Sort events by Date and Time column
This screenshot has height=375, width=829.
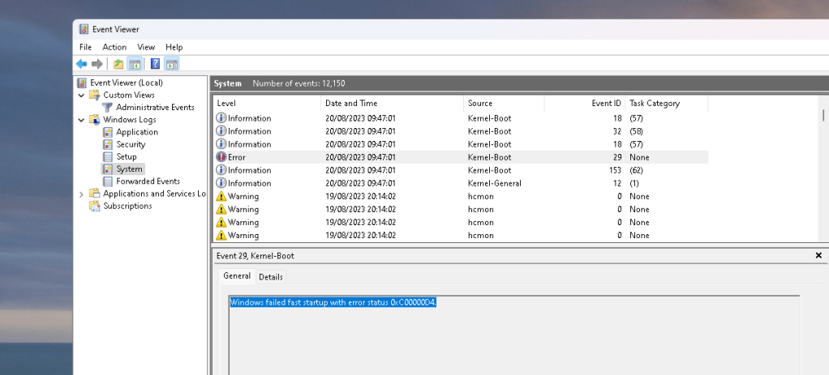(393, 104)
